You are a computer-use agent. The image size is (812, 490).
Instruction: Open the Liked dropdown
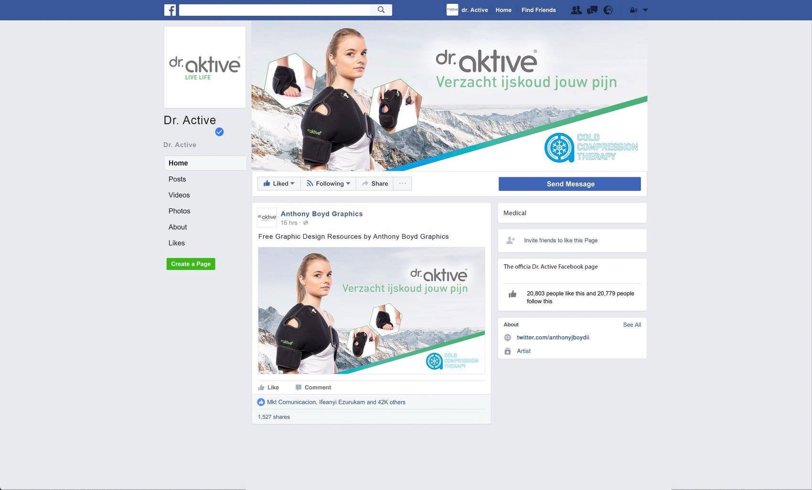pyautogui.click(x=279, y=183)
